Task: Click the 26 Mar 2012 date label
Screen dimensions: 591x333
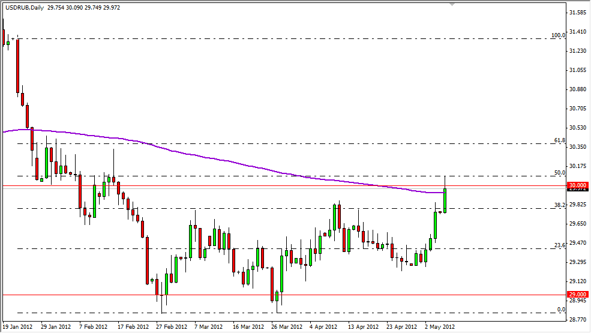Action: (x=286, y=327)
